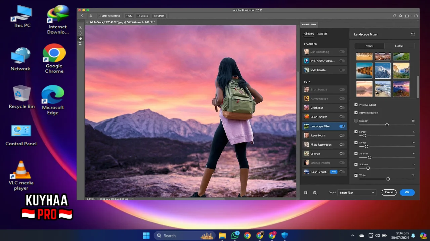Screen dimensions: 430x241
Task: Close the AdobeStock_217349712.jpeg document tab
Action: pyautogui.click(x=87, y=22)
